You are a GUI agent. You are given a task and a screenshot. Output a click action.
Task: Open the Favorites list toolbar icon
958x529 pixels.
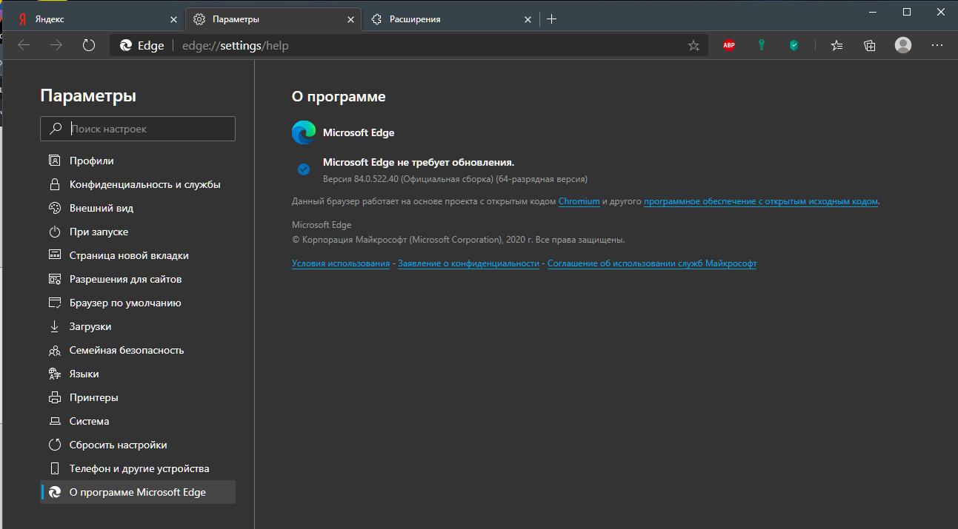[836, 45]
